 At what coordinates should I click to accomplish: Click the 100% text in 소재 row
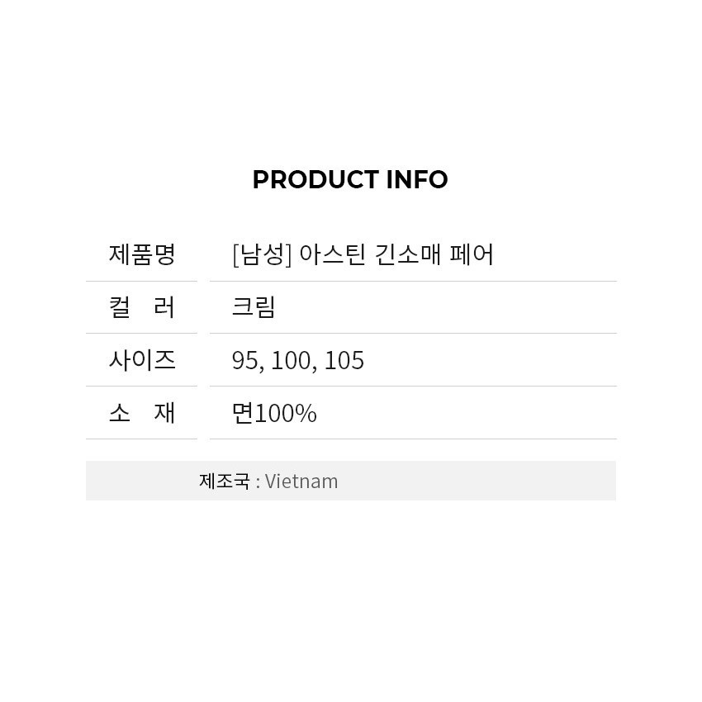pos(286,413)
